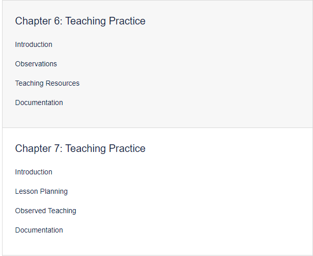Open the Chapter 7: Teaching Practice heading

[x=80, y=148]
